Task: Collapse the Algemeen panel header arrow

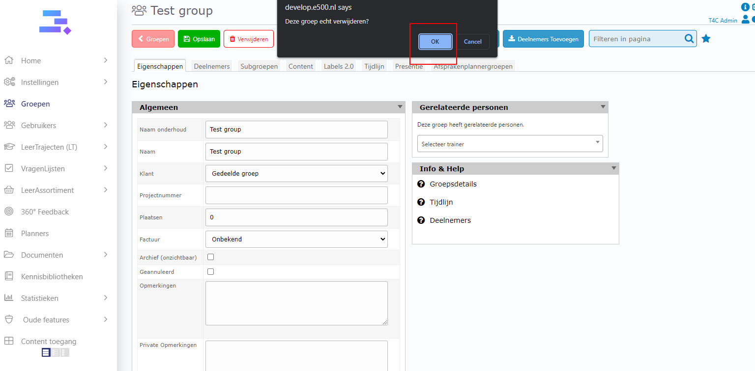Action: [400, 107]
